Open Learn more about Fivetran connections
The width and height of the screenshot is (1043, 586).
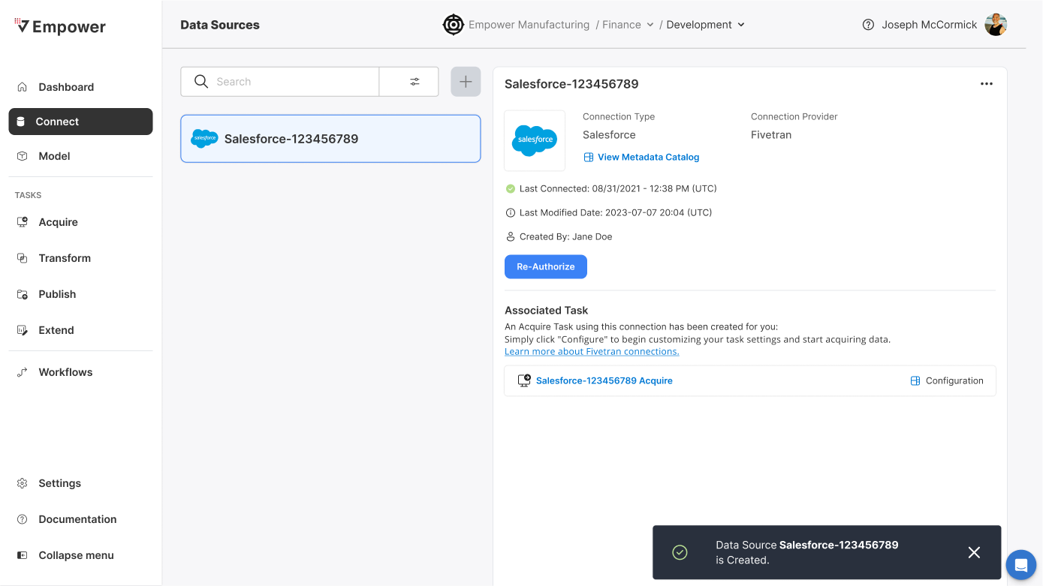click(x=592, y=351)
